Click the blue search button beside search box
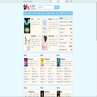The image size is (97, 97). 57,7
